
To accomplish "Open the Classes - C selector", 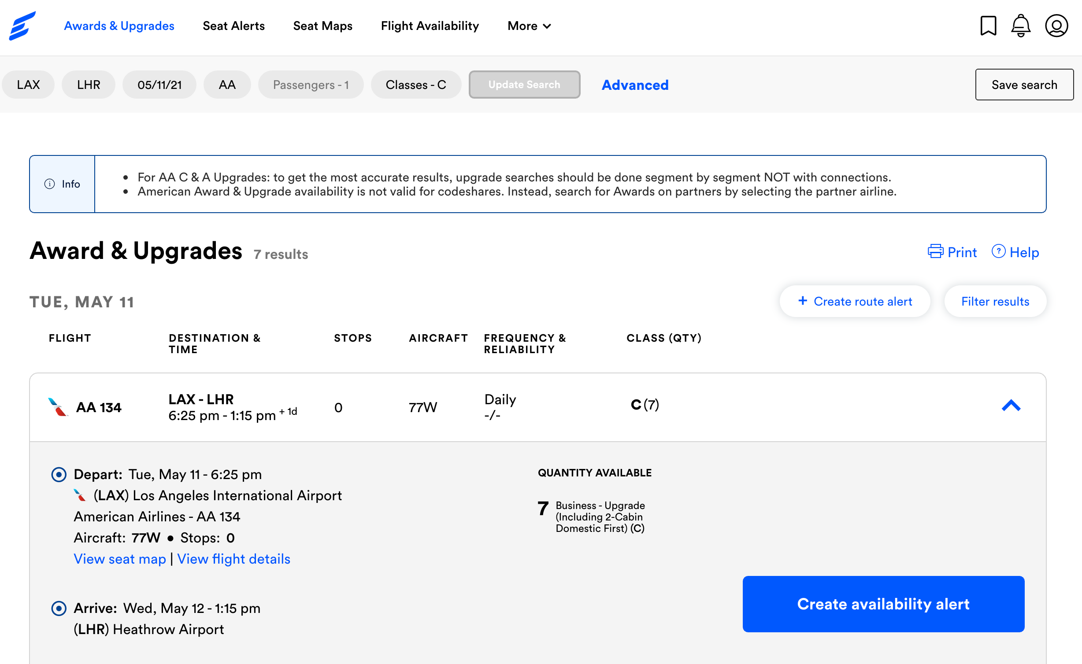I will [415, 85].
